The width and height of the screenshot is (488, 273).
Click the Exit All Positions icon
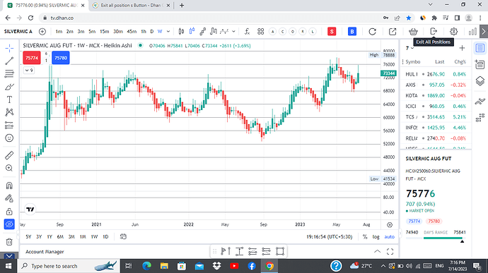(x=434, y=31)
